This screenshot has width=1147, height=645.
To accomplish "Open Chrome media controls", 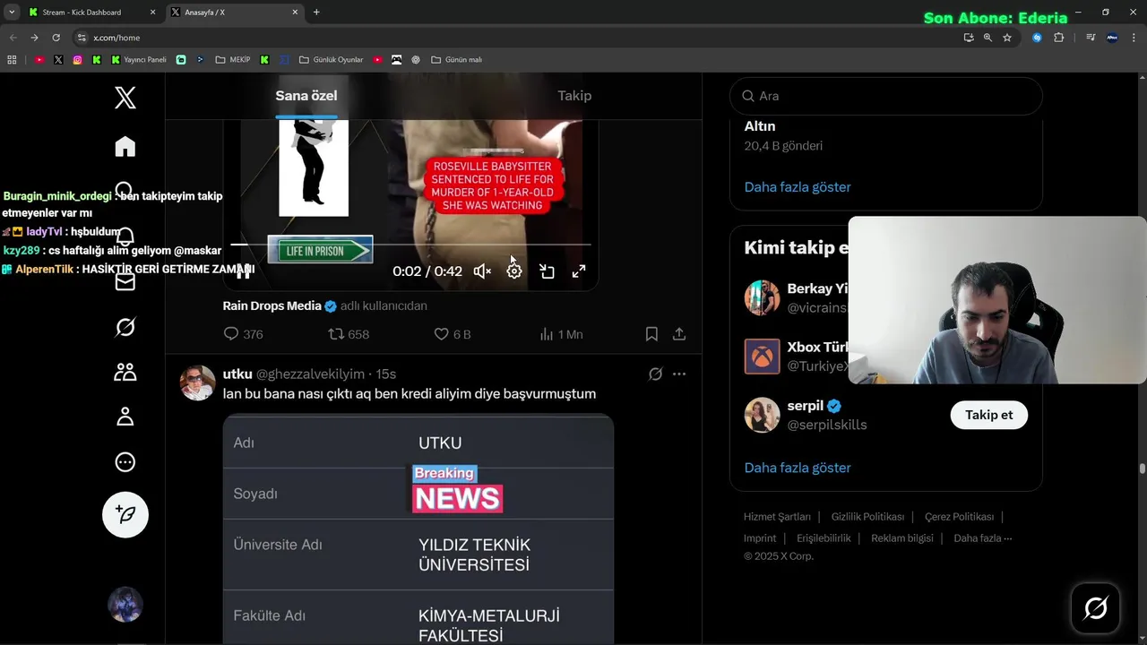I will tap(1091, 38).
